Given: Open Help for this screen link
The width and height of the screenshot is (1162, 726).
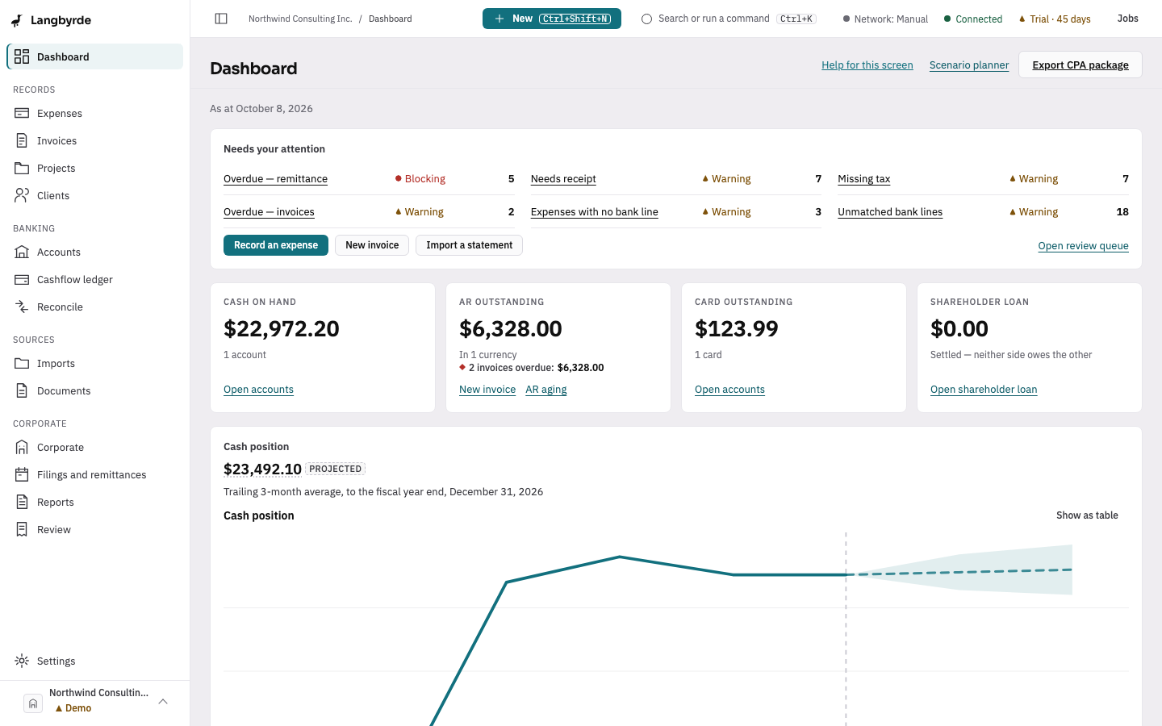Looking at the screenshot, I should [x=867, y=65].
